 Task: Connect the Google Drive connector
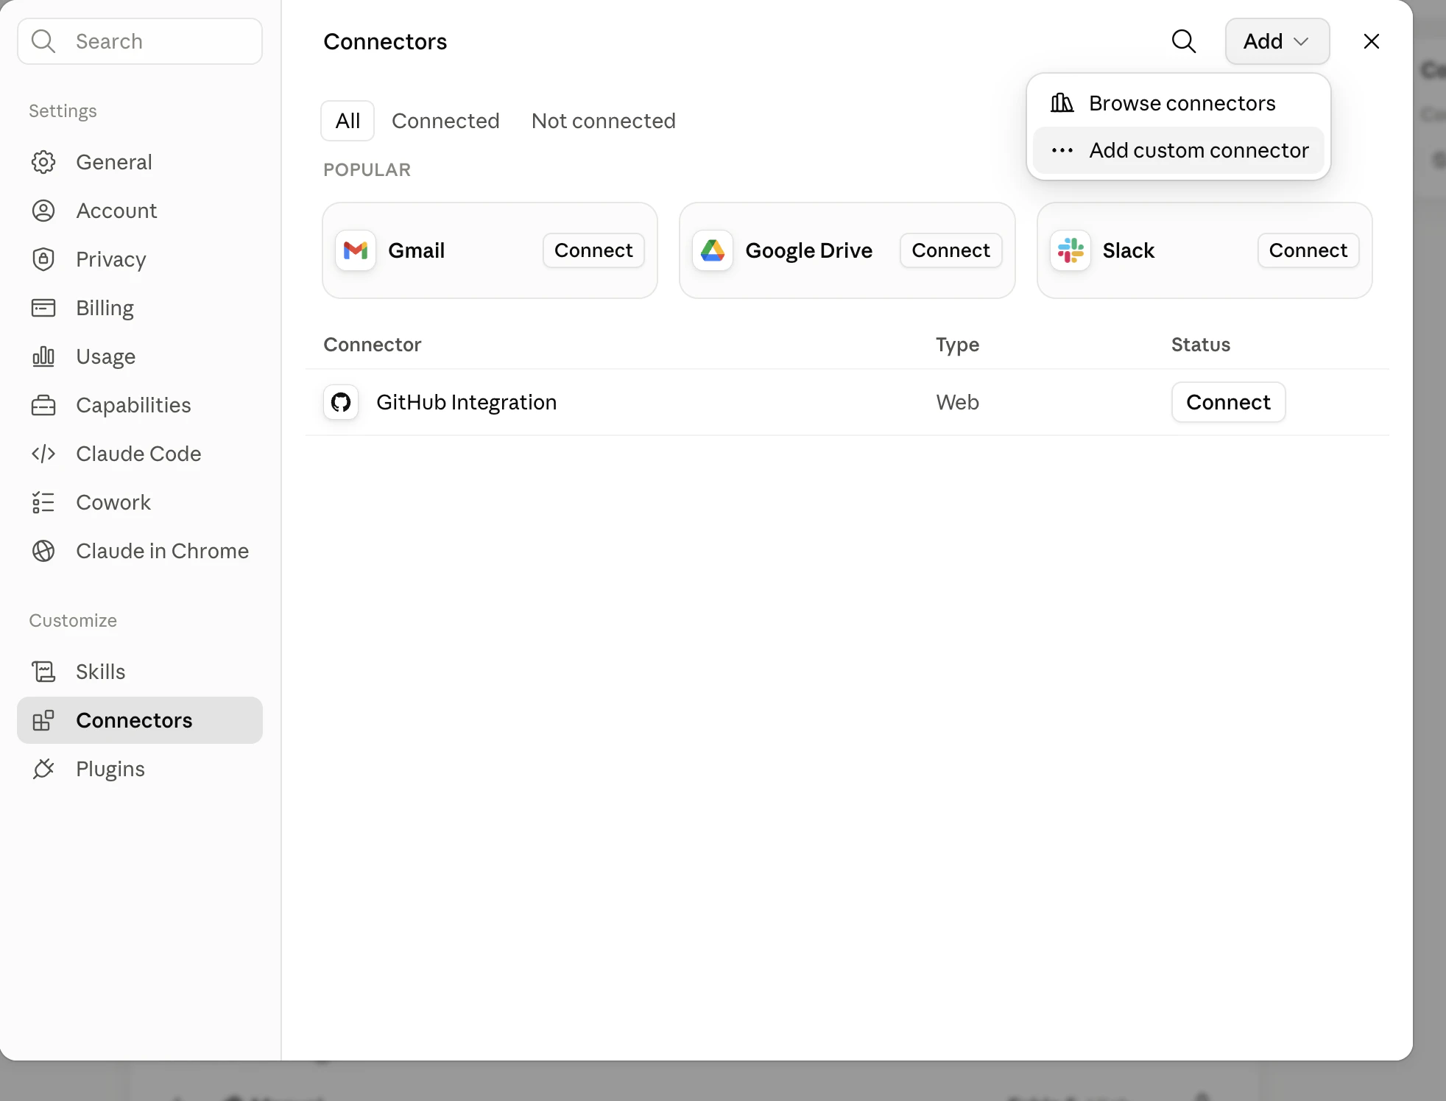pos(951,250)
